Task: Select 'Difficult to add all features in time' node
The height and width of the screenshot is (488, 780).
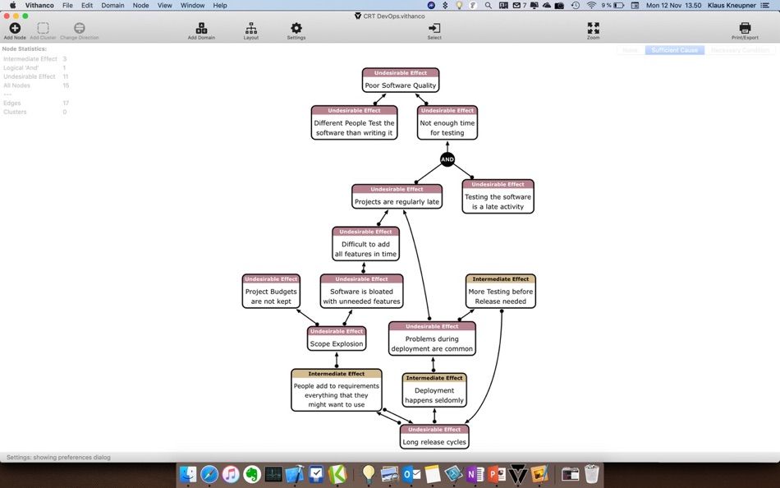Action: pyautogui.click(x=365, y=244)
